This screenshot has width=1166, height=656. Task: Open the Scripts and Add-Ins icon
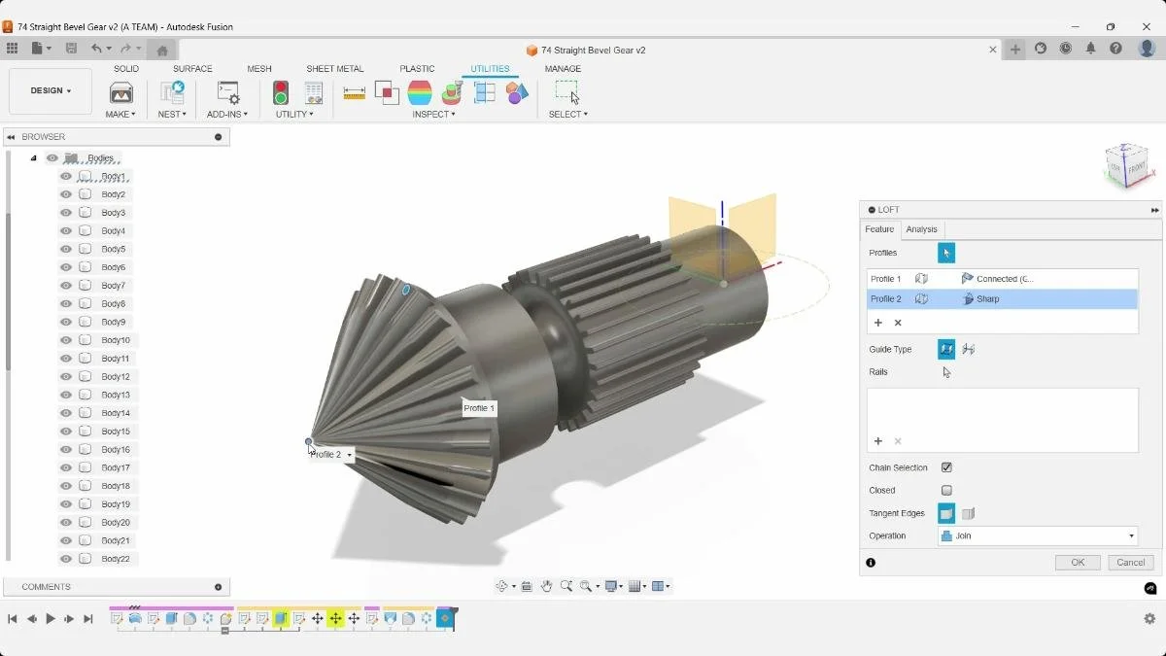(227, 93)
